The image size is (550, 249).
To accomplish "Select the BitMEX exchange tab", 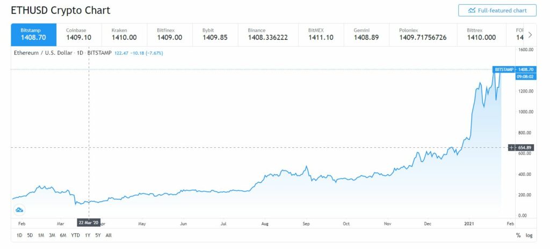I will [321, 35].
